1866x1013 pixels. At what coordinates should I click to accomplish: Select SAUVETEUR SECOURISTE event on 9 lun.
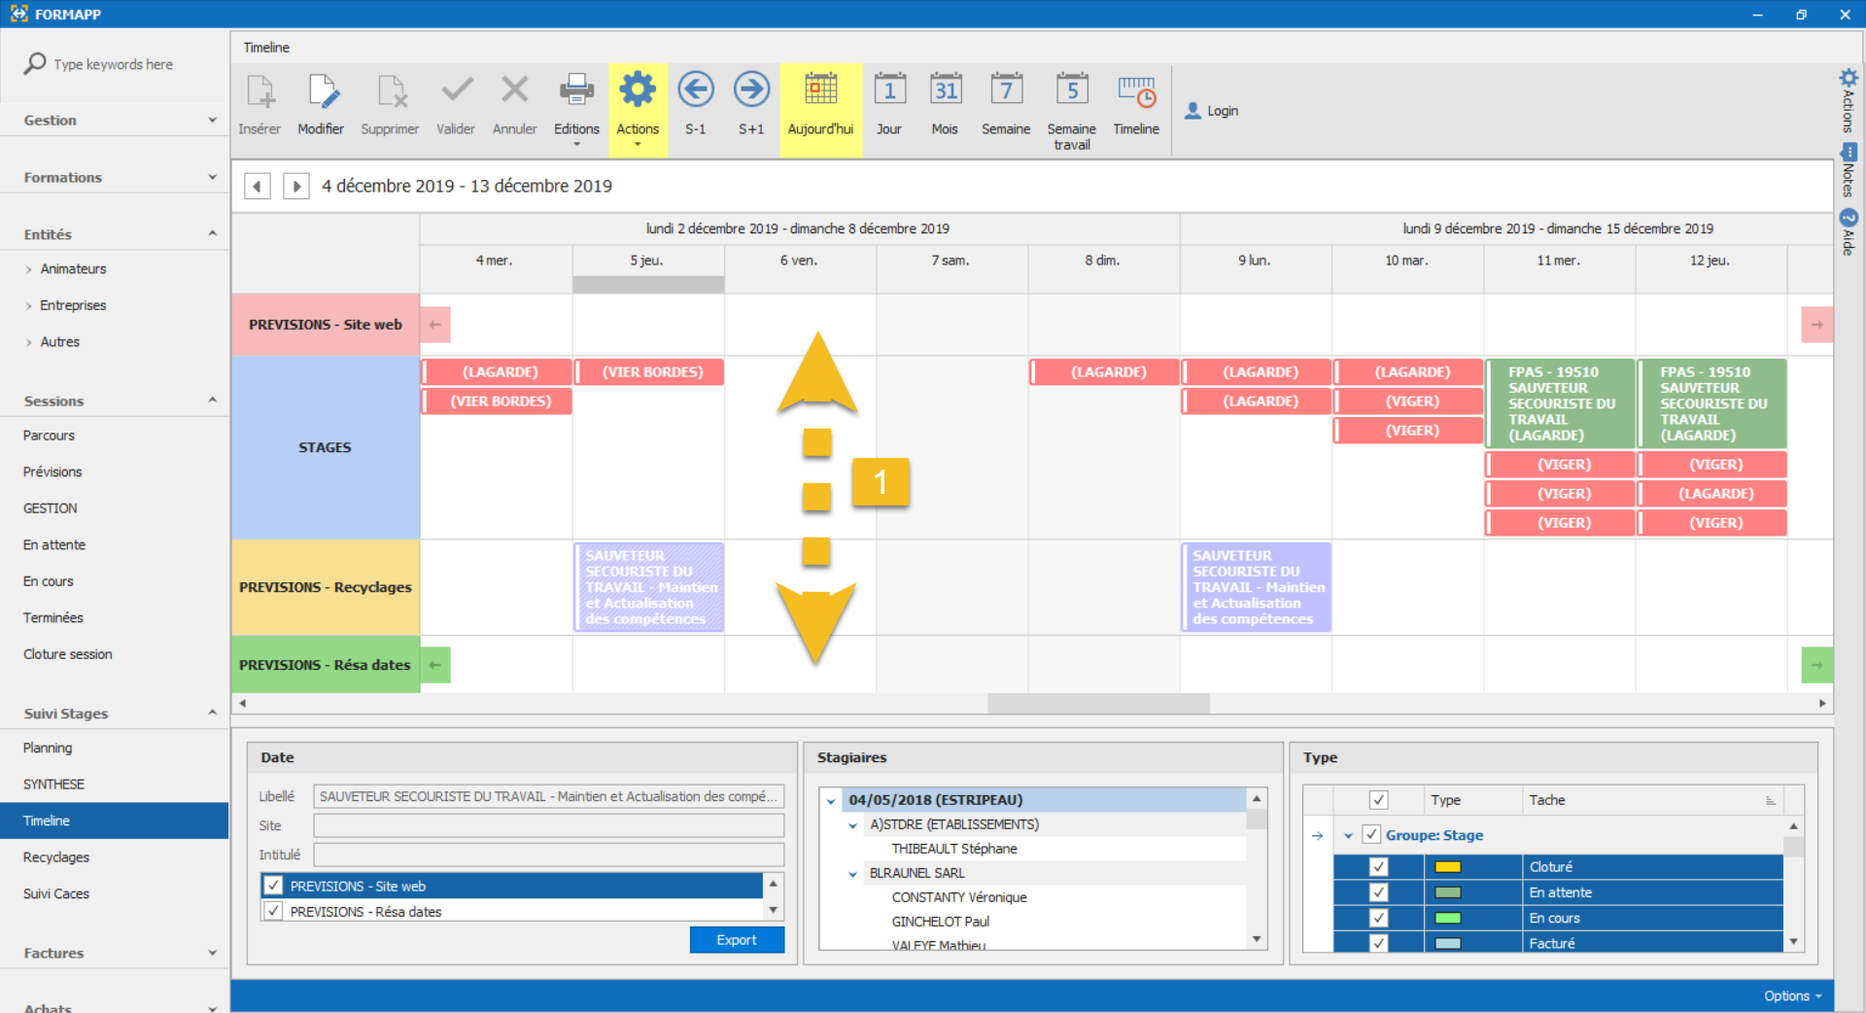(1257, 587)
